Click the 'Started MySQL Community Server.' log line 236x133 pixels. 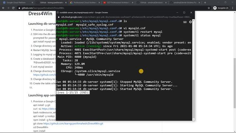[114, 89]
